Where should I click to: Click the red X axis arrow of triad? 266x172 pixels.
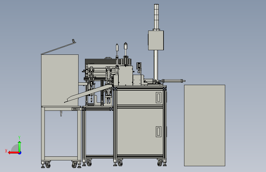(13, 153)
